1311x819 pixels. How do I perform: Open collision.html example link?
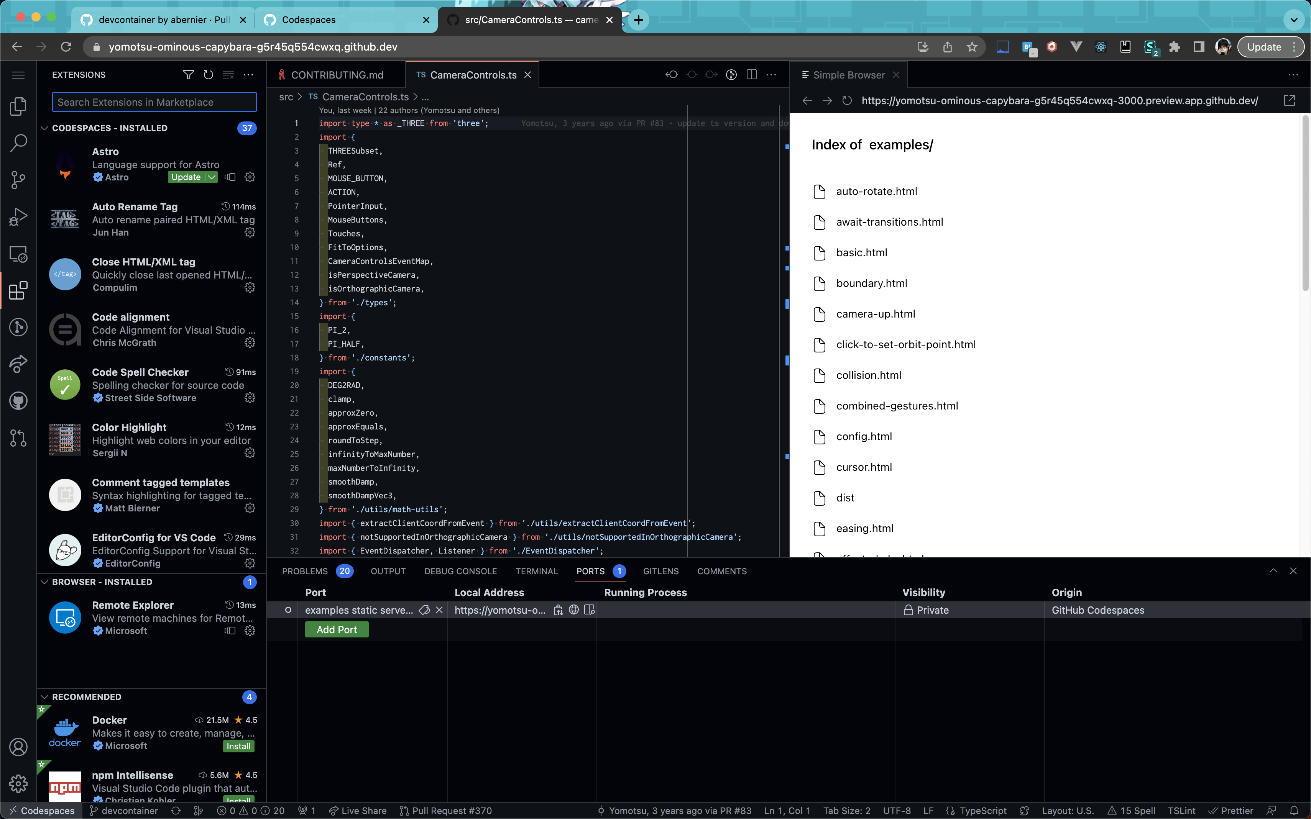[x=869, y=375]
